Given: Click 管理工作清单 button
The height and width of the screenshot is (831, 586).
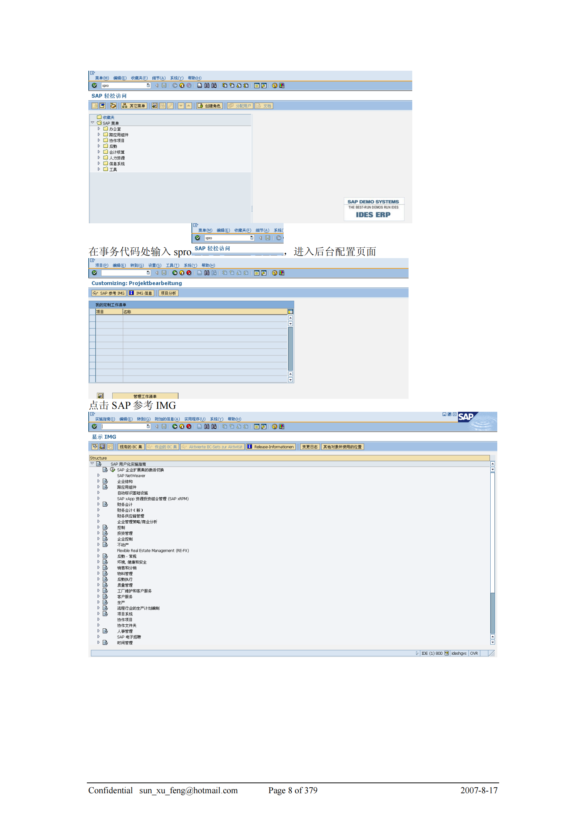Looking at the screenshot, I should coord(145,396).
